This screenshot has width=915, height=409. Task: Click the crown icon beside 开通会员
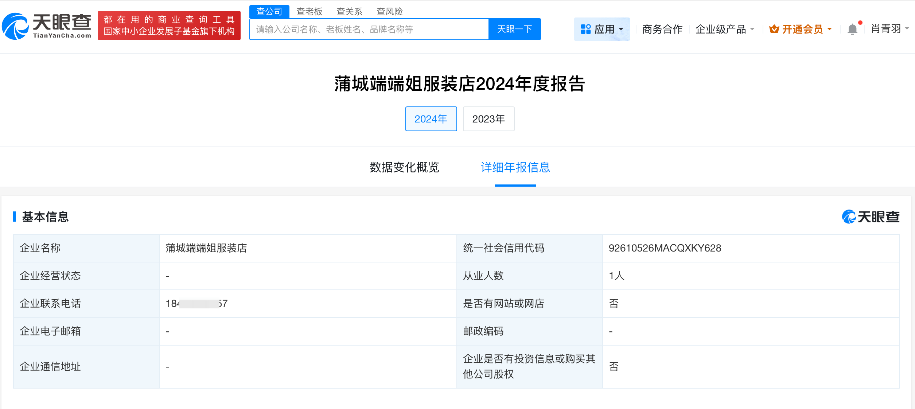[x=774, y=29]
